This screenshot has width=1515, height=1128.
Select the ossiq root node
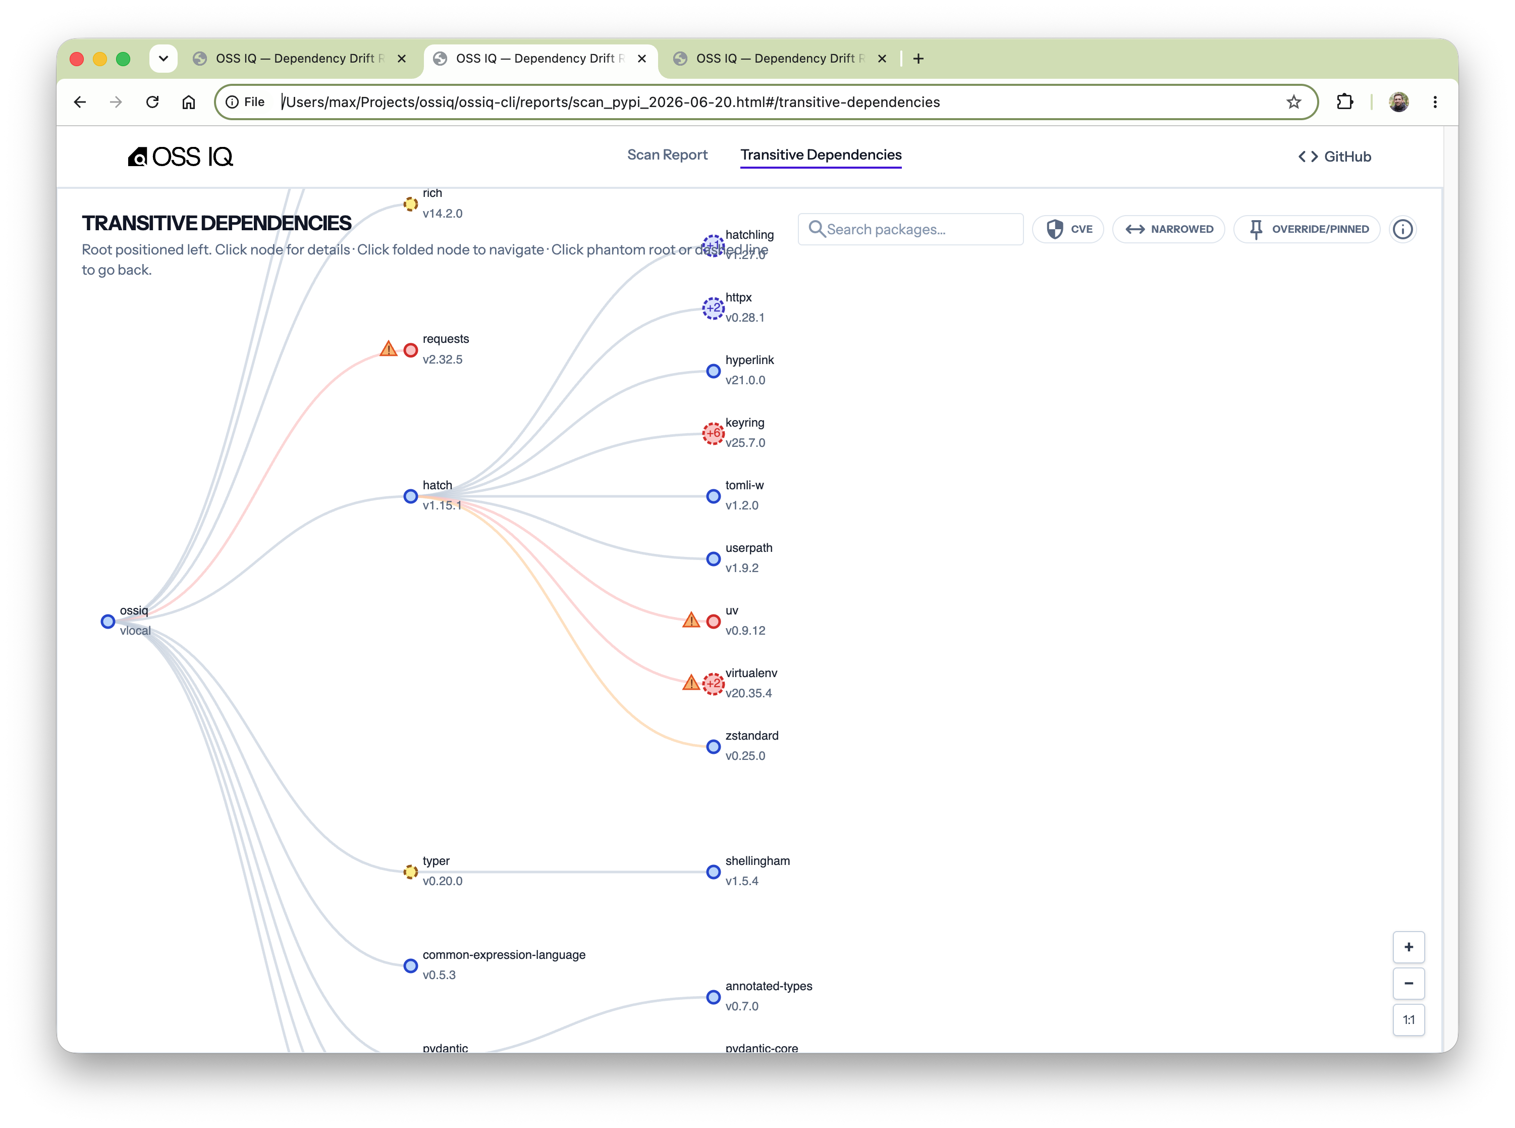(108, 622)
